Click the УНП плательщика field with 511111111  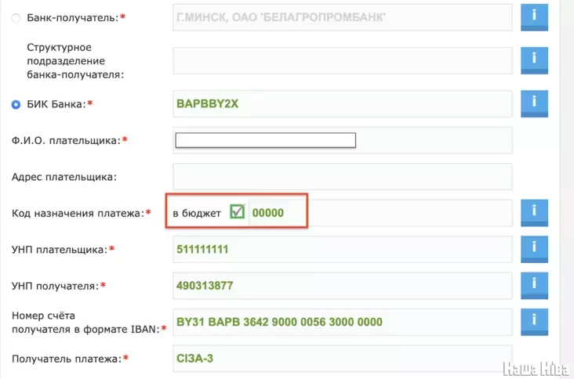(342, 250)
